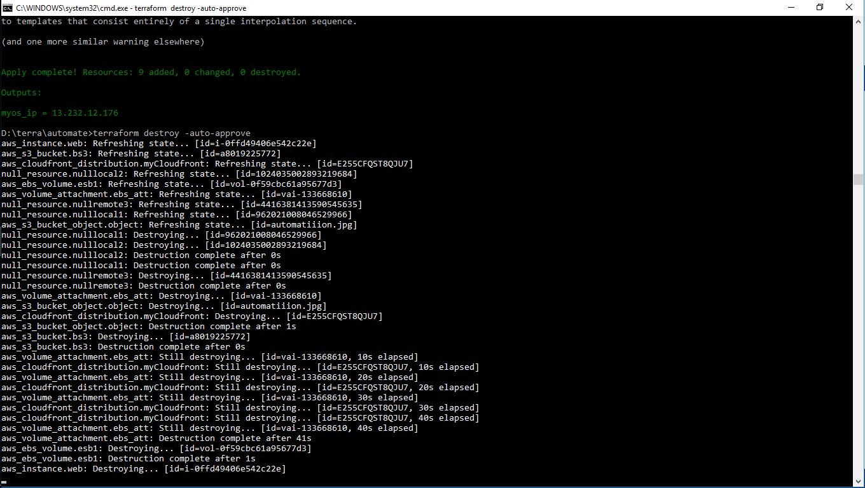The image size is (865, 488).
Task: Click 'aws_ebs_volume.esb1: Destroying...' line
Action: point(156,449)
